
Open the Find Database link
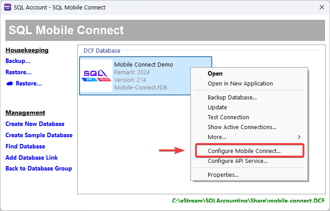click(25, 146)
